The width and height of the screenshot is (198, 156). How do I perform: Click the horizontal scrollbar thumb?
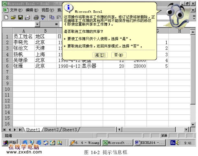[149, 130]
